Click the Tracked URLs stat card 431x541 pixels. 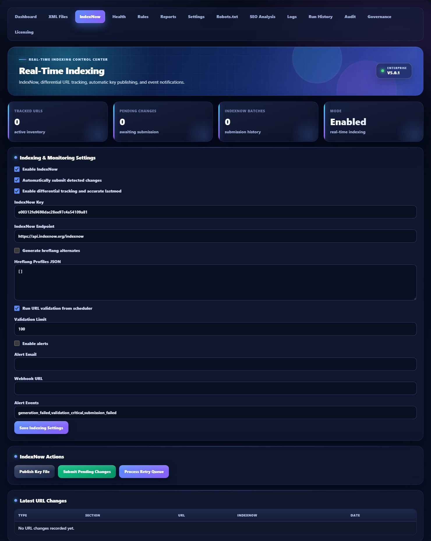[x=58, y=122]
